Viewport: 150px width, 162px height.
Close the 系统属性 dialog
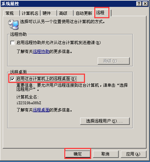(145, 4)
